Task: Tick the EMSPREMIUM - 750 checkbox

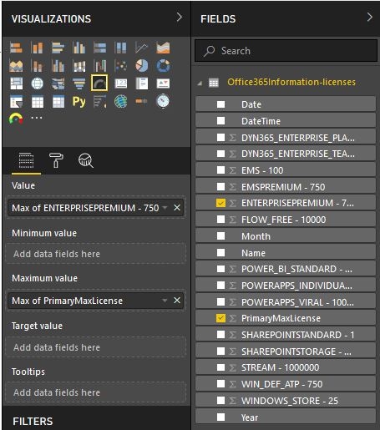Action: point(220,186)
